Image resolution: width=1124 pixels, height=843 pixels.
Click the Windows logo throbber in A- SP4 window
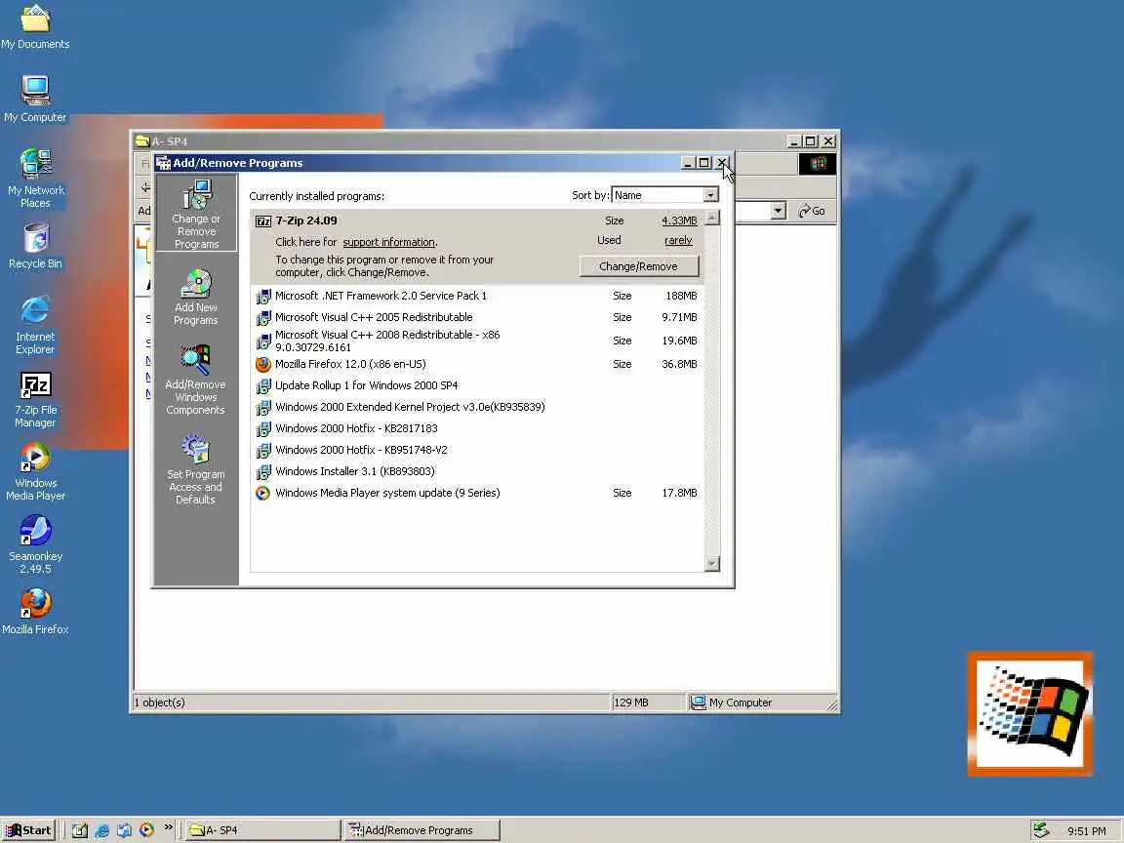click(x=818, y=164)
